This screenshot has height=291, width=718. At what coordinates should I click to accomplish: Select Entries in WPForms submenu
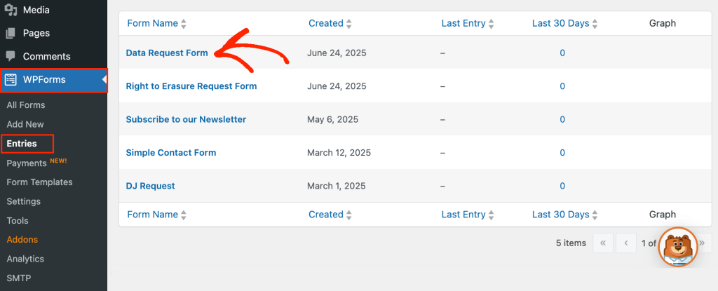(22, 144)
